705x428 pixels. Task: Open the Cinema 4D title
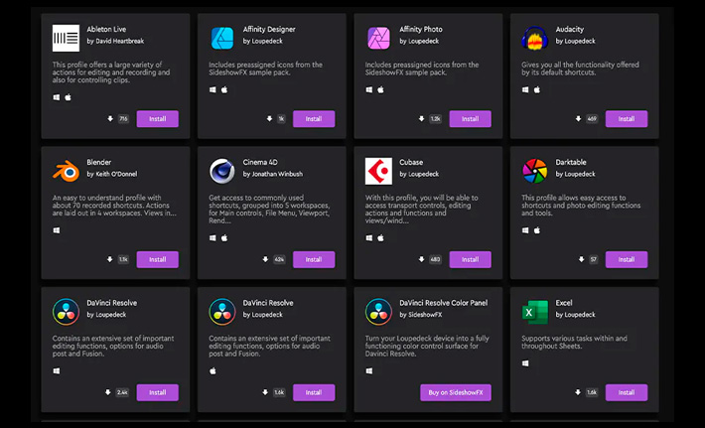click(260, 162)
